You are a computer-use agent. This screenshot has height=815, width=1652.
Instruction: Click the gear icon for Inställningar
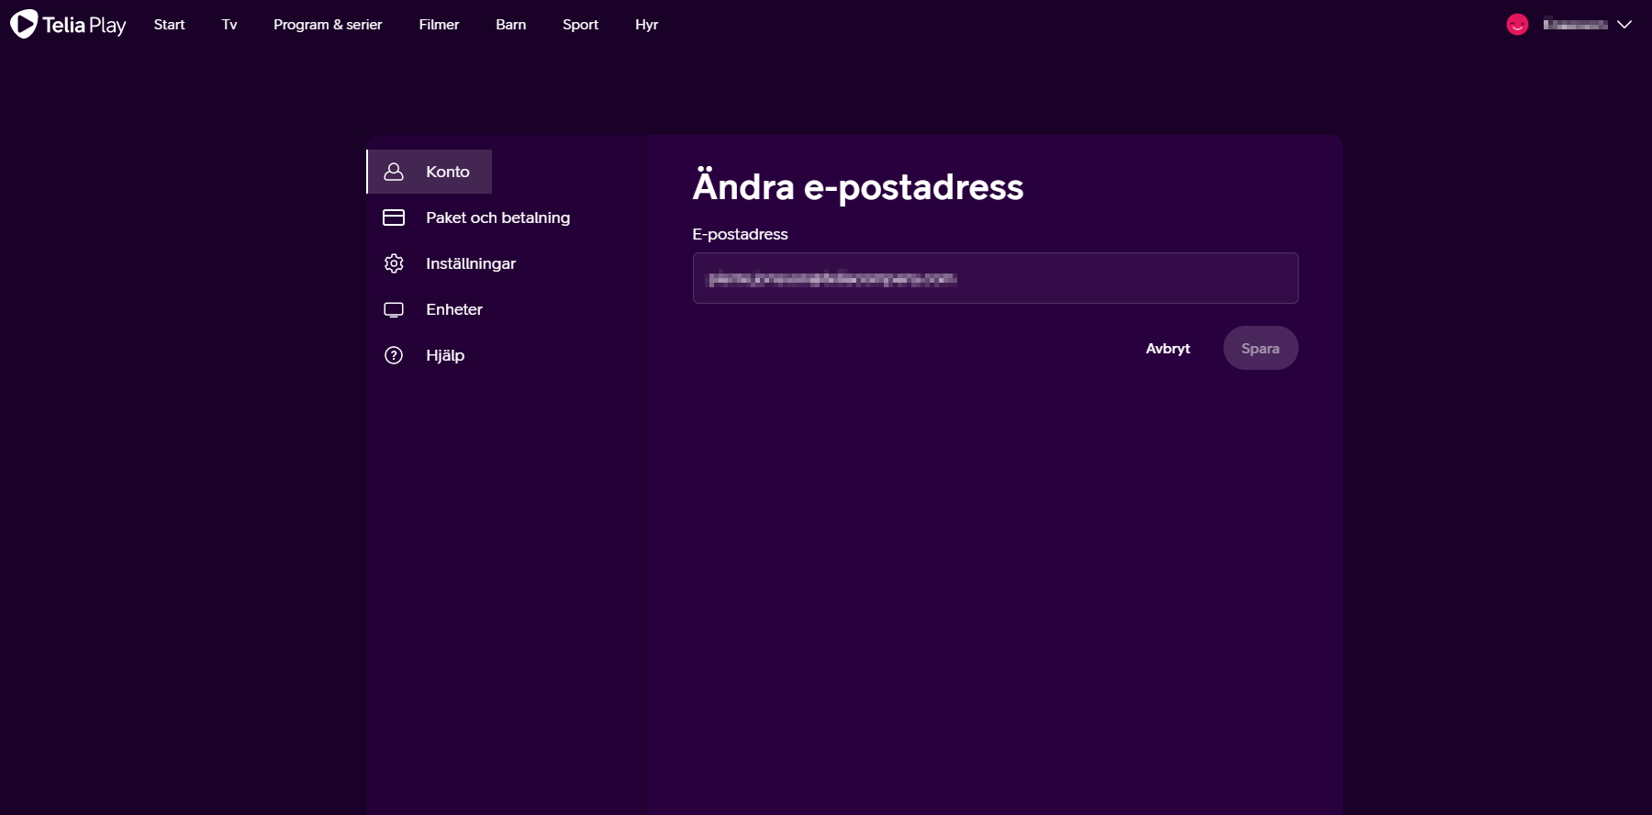click(394, 263)
